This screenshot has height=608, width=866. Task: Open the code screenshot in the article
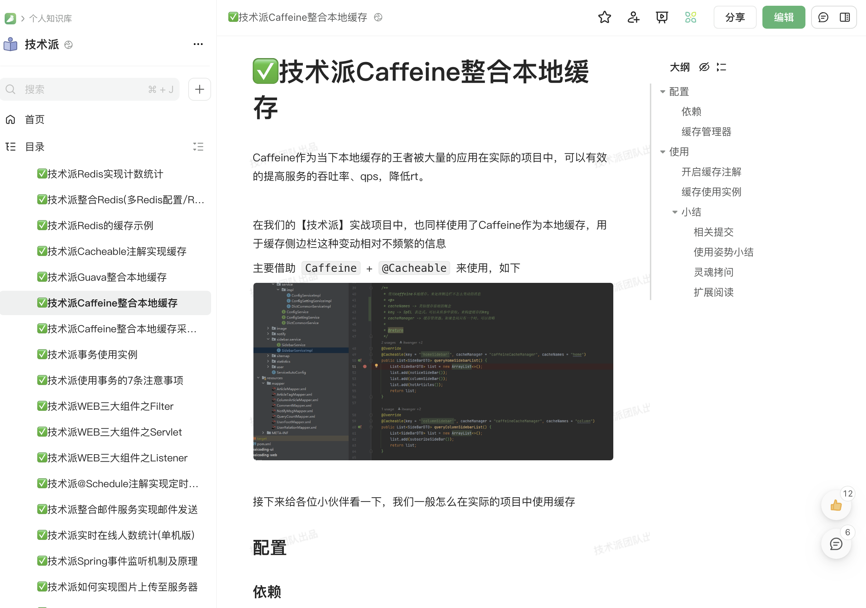(x=433, y=371)
